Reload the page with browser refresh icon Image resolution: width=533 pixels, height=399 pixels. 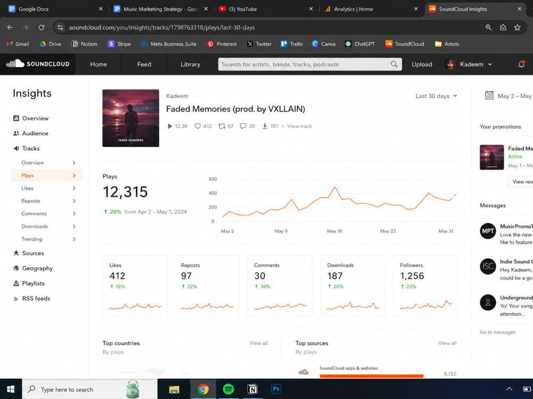tap(42, 28)
